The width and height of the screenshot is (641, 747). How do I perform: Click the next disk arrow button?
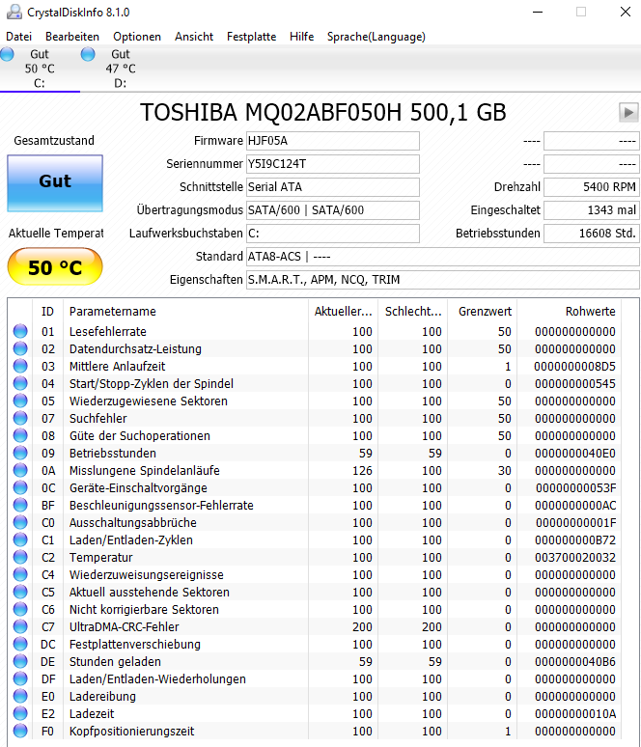[628, 112]
